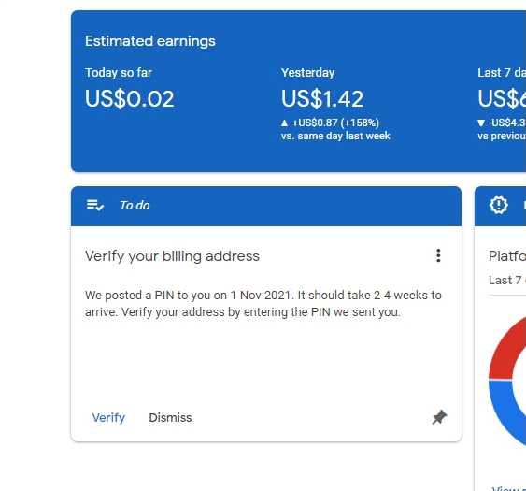Pin the Verify your billing address card

click(439, 417)
